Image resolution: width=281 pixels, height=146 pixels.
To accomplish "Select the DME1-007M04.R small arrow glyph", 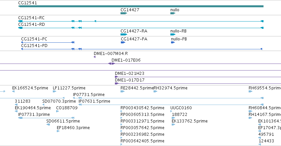I will coord(95,57).
